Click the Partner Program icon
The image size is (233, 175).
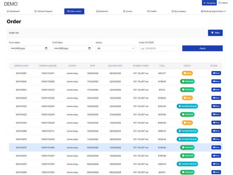pos(36,11)
